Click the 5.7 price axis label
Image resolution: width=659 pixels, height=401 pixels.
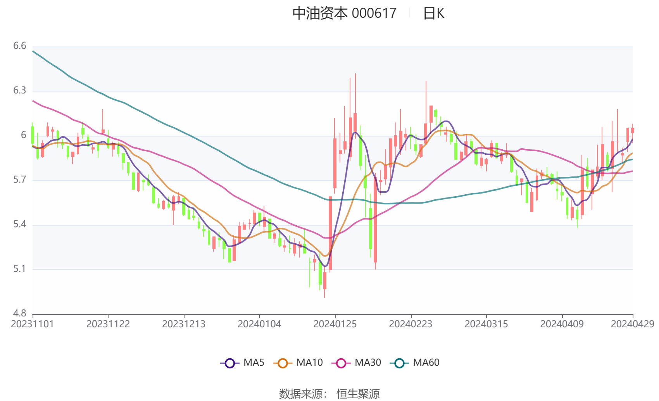20,180
